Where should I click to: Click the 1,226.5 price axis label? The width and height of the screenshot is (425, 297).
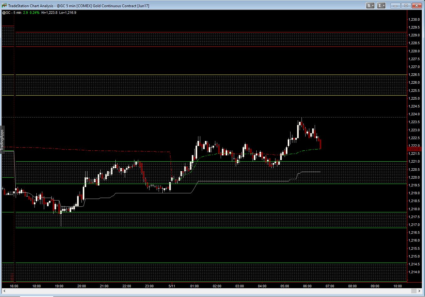414,75
